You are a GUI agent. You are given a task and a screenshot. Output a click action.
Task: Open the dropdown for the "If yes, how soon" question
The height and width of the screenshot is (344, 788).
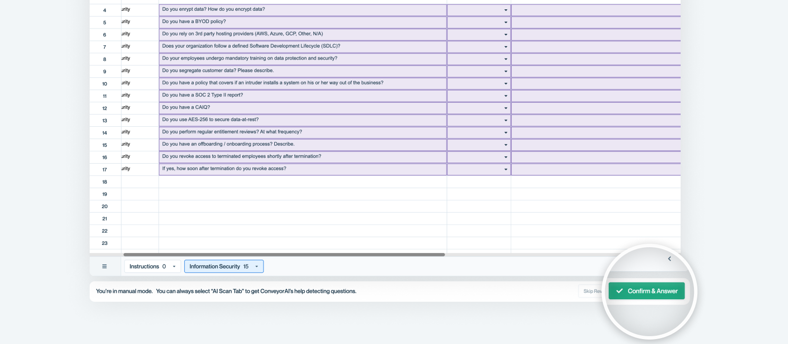(x=506, y=170)
